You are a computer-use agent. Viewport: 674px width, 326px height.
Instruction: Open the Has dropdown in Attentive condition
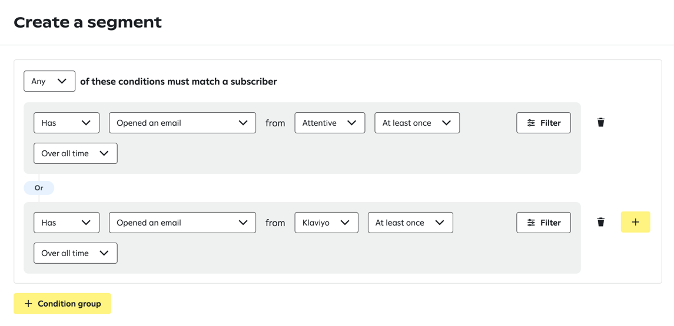67,123
